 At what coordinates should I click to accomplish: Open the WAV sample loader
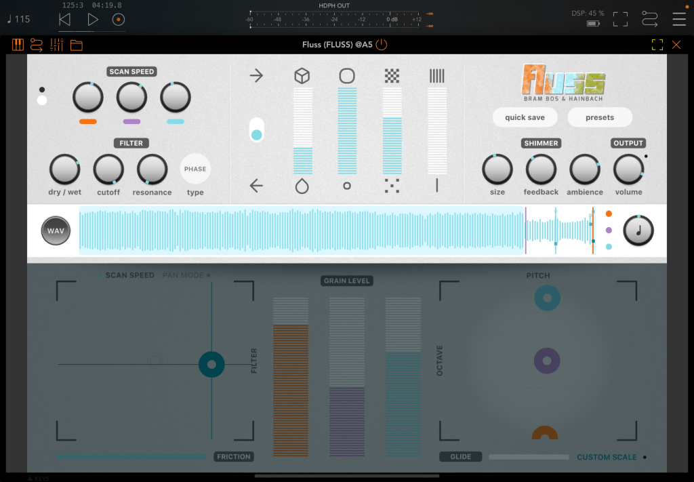pos(56,231)
